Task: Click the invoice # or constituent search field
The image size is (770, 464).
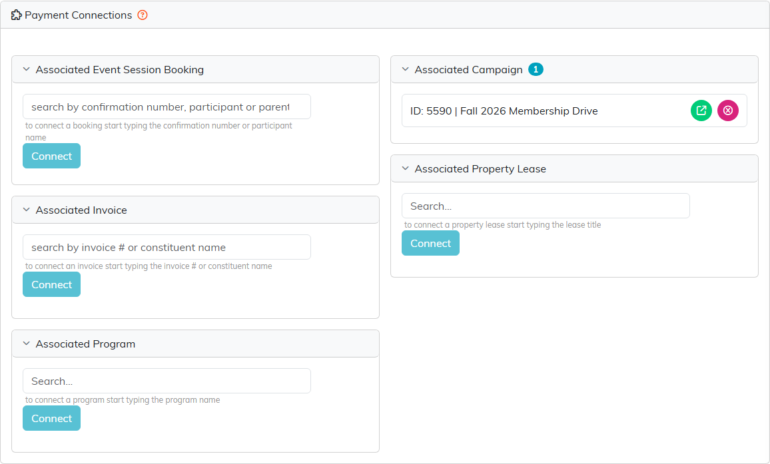Action: tap(167, 247)
